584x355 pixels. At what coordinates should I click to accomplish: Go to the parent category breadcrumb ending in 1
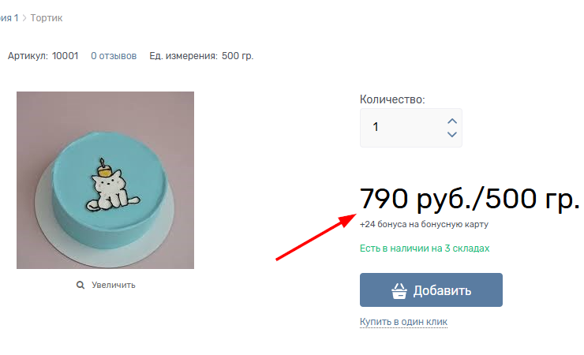click(9, 18)
